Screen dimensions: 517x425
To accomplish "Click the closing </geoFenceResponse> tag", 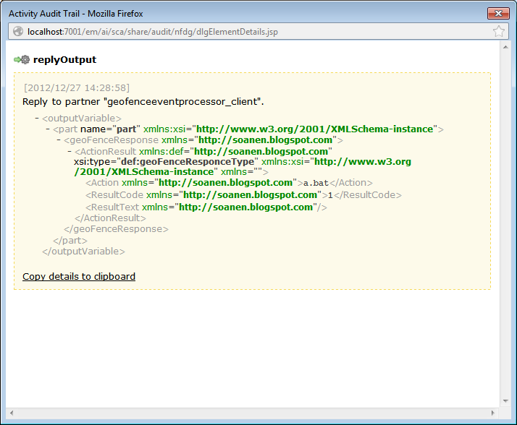I will click(116, 229).
